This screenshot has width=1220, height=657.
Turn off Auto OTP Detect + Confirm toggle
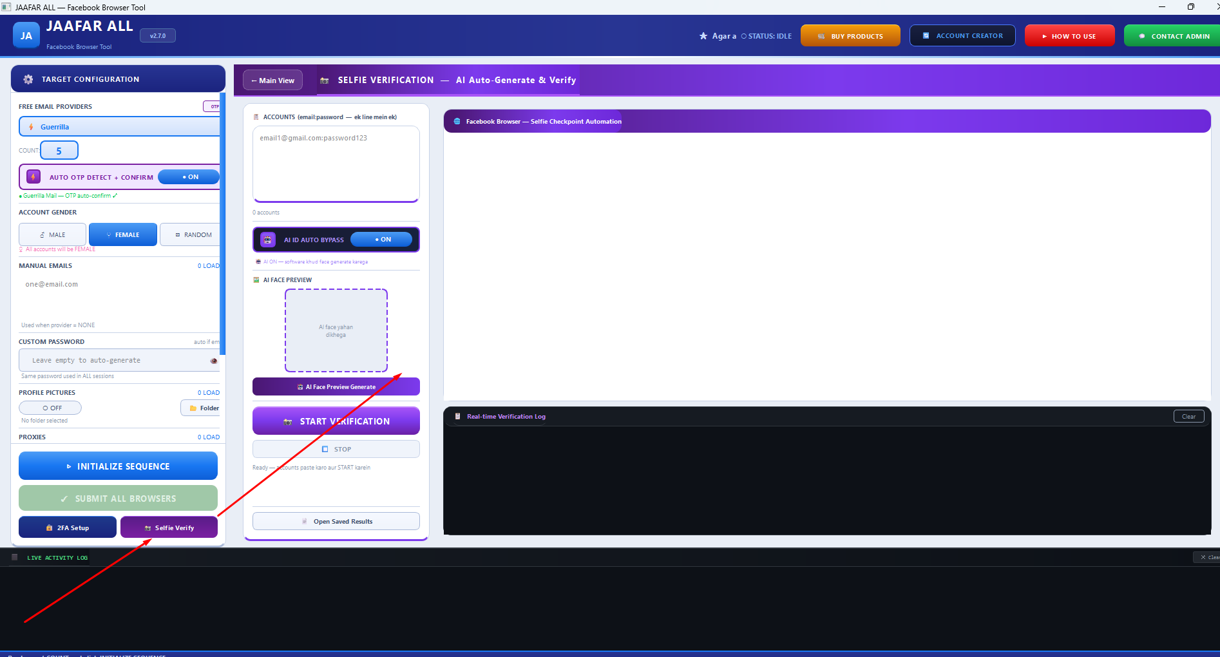[189, 176]
